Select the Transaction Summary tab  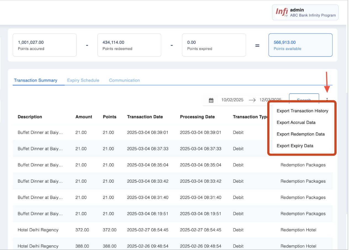pyautogui.click(x=36, y=80)
